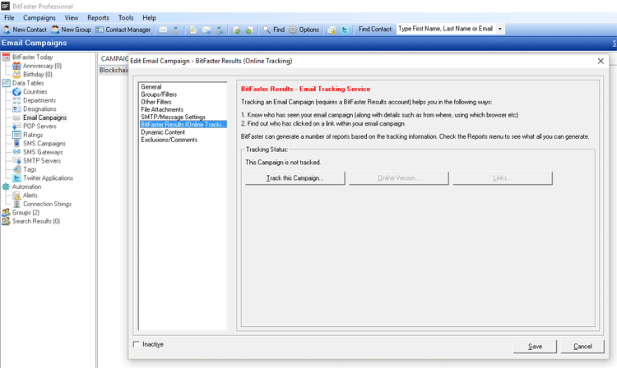Click the Countries globe icon
Screen dimensions: 617x368
(16, 91)
